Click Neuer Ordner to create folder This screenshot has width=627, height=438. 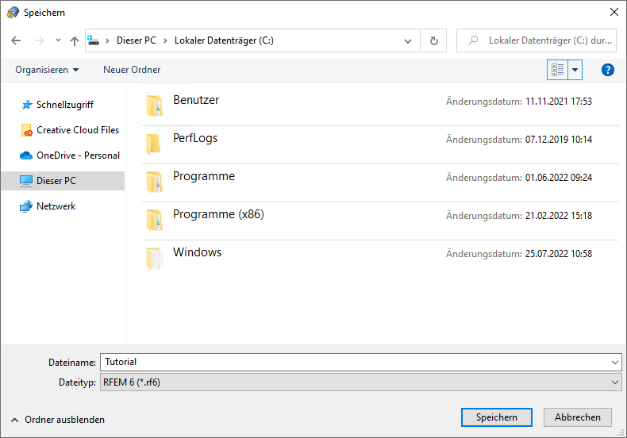point(132,70)
